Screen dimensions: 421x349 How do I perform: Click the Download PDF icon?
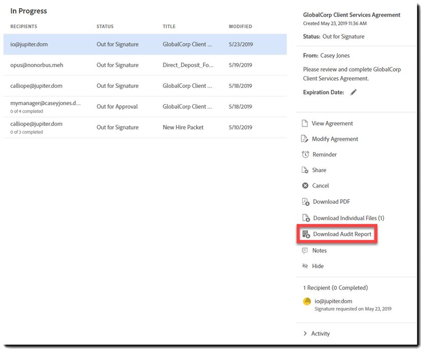coord(306,202)
